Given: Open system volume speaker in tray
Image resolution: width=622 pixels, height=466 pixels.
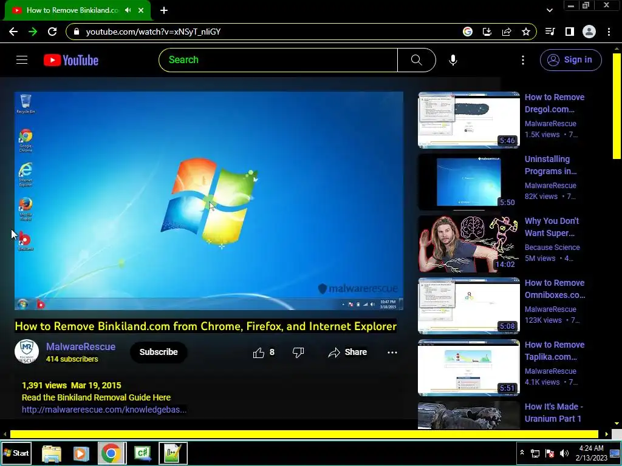Looking at the screenshot, I should click(x=564, y=453).
